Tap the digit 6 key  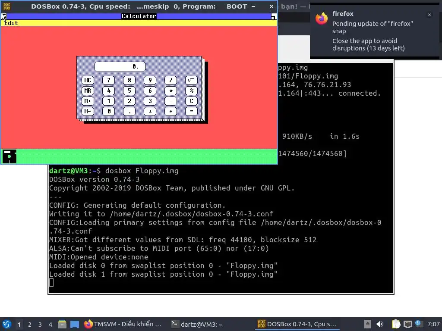tap(150, 91)
